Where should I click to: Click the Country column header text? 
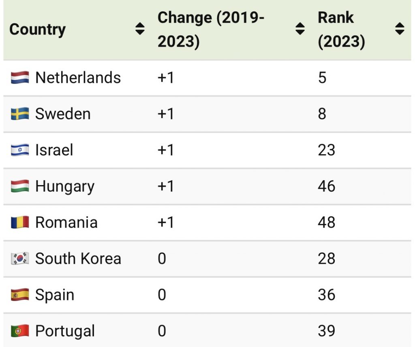tap(37, 29)
